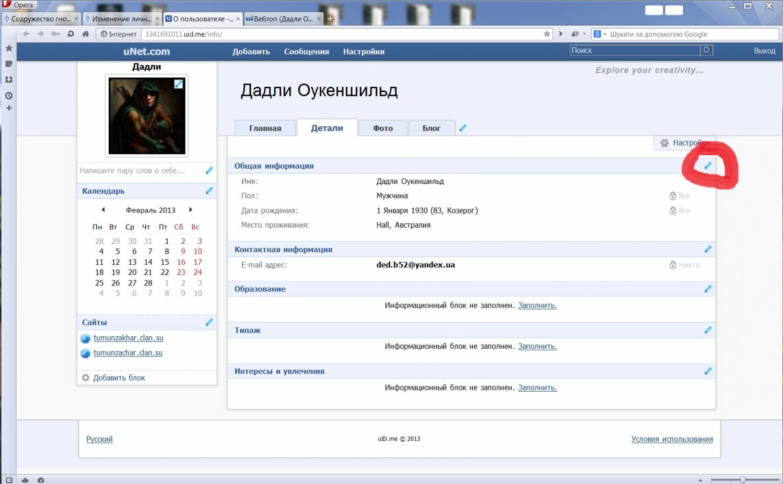Edit the Сайты block
Screen dimensions: 783x484
(209, 322)
